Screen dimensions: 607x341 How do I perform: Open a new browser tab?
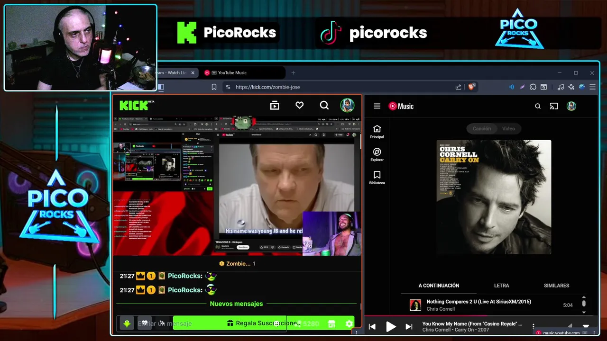(x=293, y=72)
